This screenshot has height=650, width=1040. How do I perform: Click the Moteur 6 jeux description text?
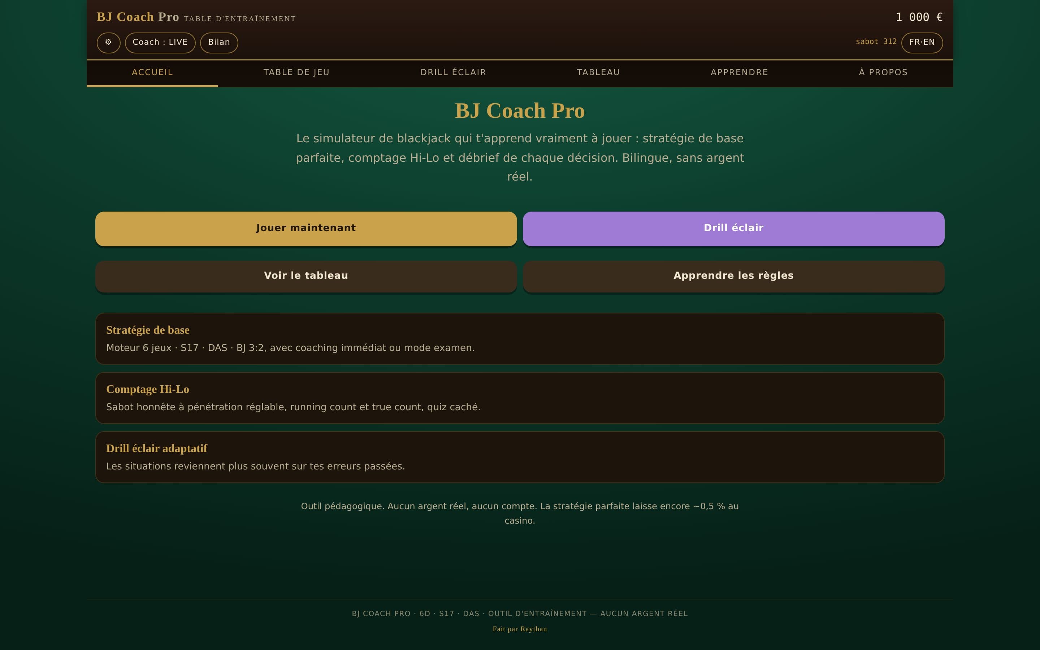click(290, 348)
